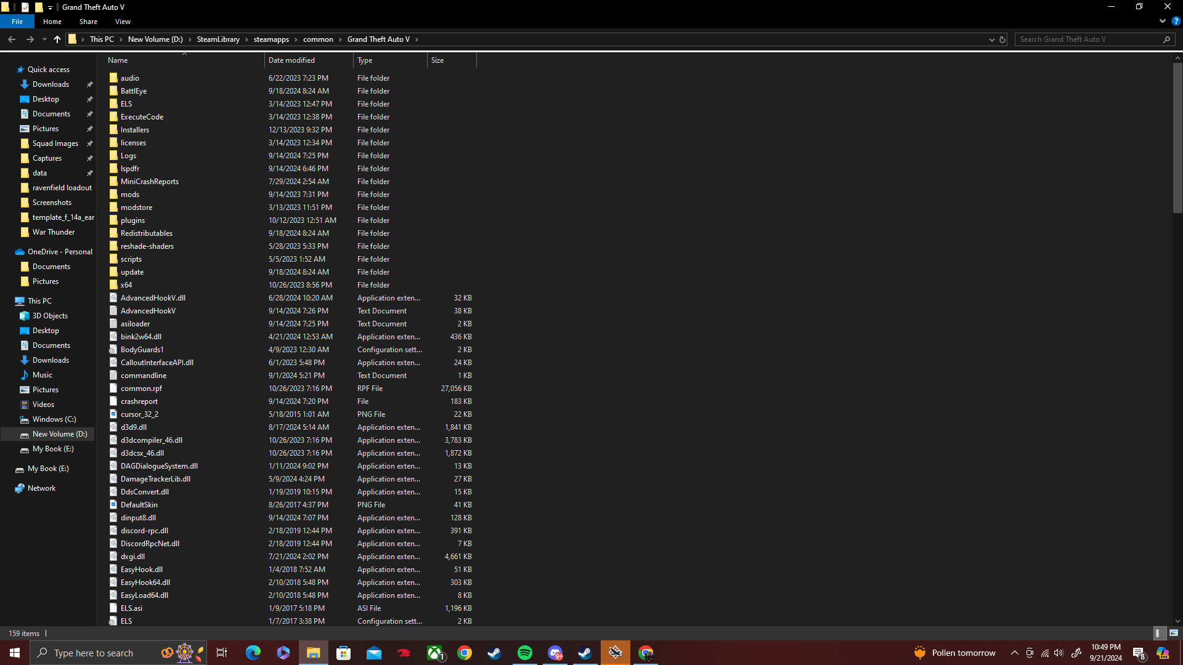The width and height of the screenshot is (1183, 665).
Task: Click the search magnifier icon
Action: 1166,39
